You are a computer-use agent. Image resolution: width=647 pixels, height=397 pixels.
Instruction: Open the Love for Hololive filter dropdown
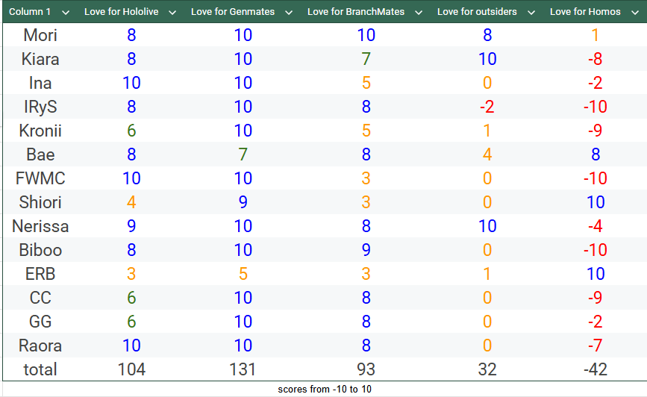coord(172,13)
